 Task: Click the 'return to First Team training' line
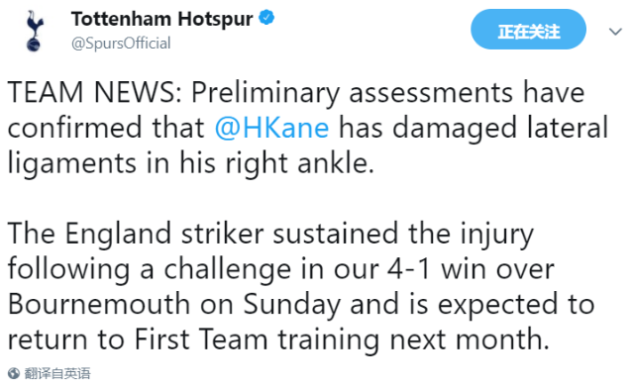point(194,339)
